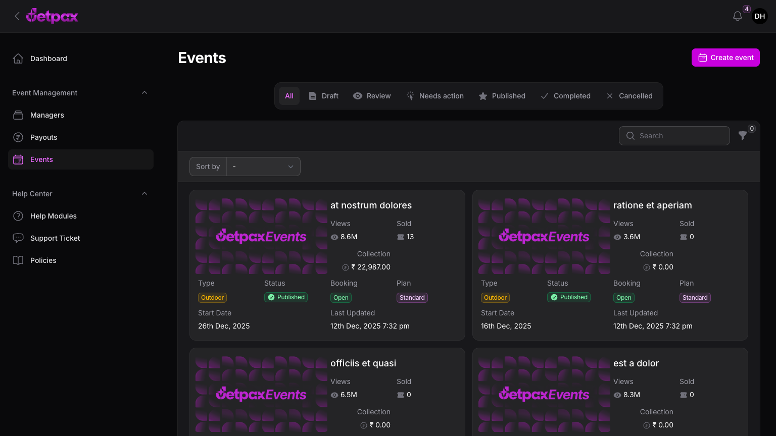The width and height of the screenshot is (776, 436).
Task: Click the ratione et aperiam event title
Action: [x=652, y=205]
